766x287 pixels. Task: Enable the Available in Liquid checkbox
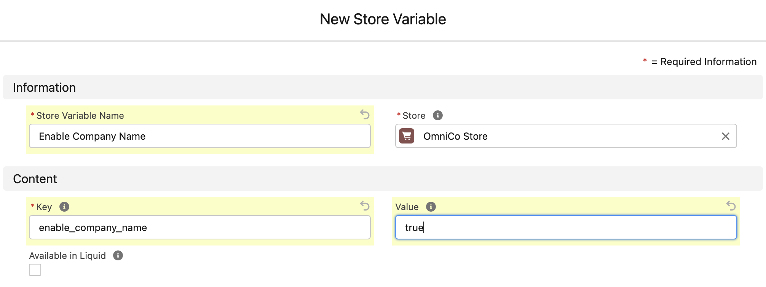pos(35,270)
